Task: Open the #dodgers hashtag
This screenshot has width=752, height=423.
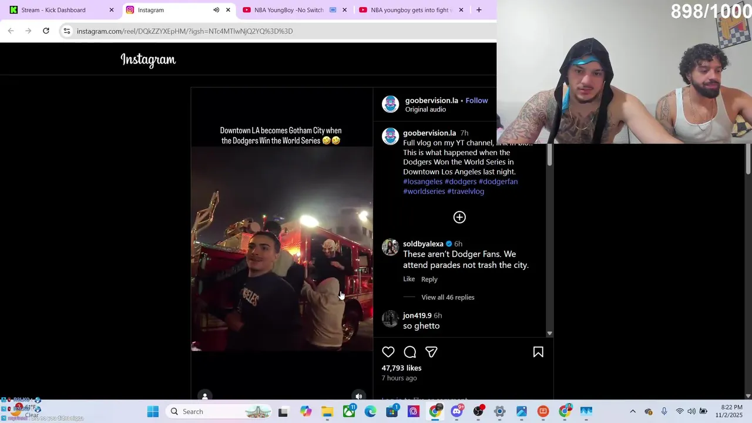Action: 461,182
